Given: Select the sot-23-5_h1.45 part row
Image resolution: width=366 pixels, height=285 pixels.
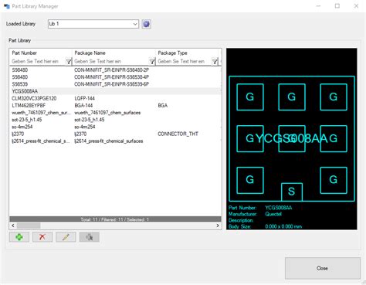Looking at the screenshot, I should (x=115, y=120).
